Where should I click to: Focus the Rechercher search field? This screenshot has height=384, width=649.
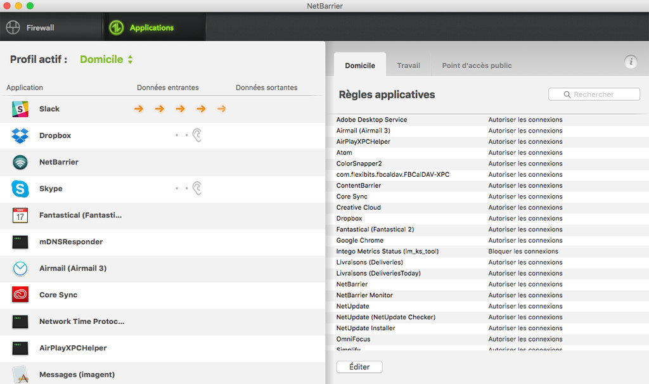(x=594, y=94)
